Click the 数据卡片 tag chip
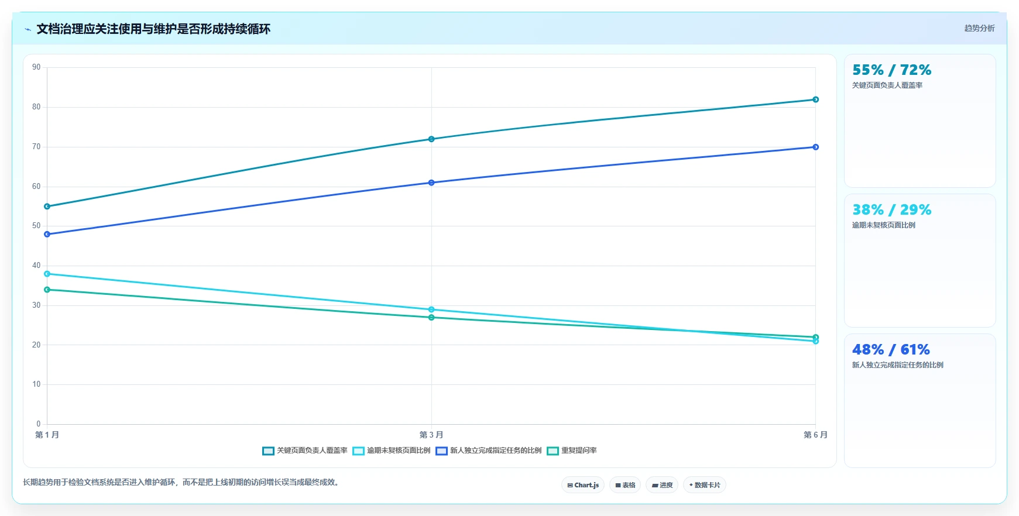Image resolution: width=1019 pixels, height=516 pixels. point(705,485)
